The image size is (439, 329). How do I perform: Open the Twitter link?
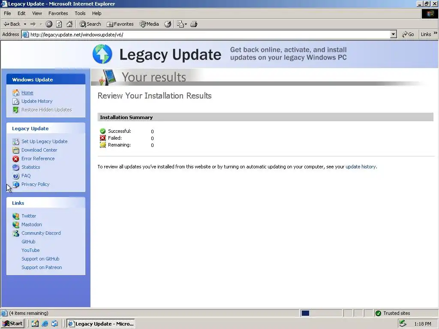[29, 216]
